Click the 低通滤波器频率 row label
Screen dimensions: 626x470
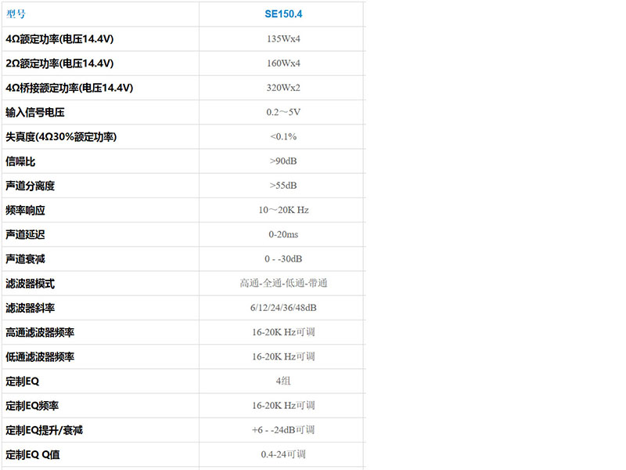pos(40,356)
